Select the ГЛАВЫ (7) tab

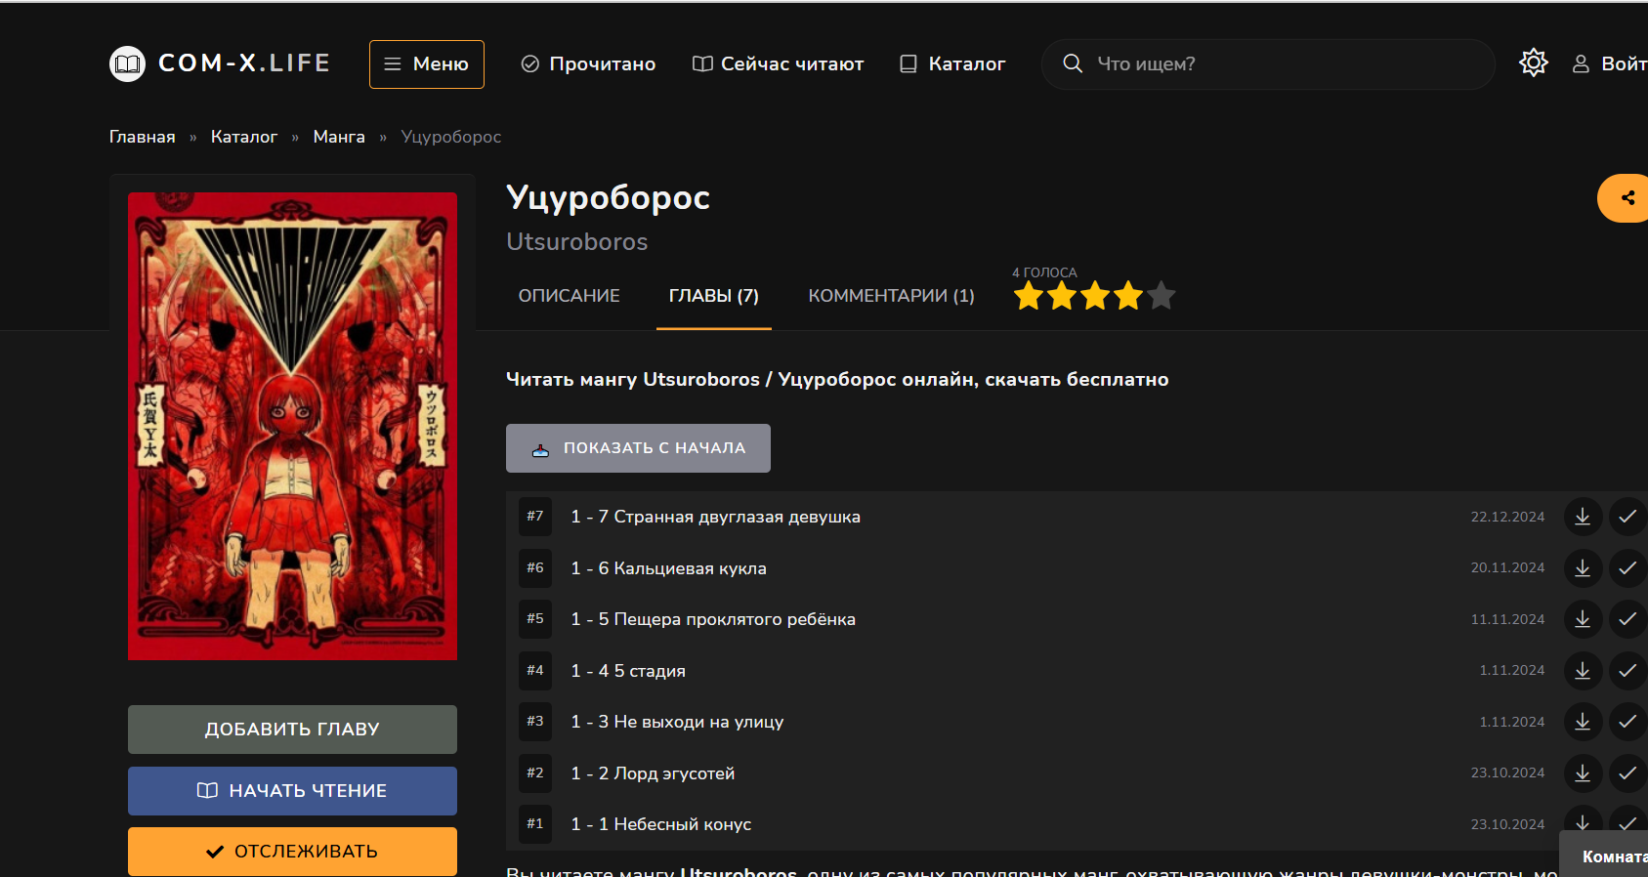(714, 296)
